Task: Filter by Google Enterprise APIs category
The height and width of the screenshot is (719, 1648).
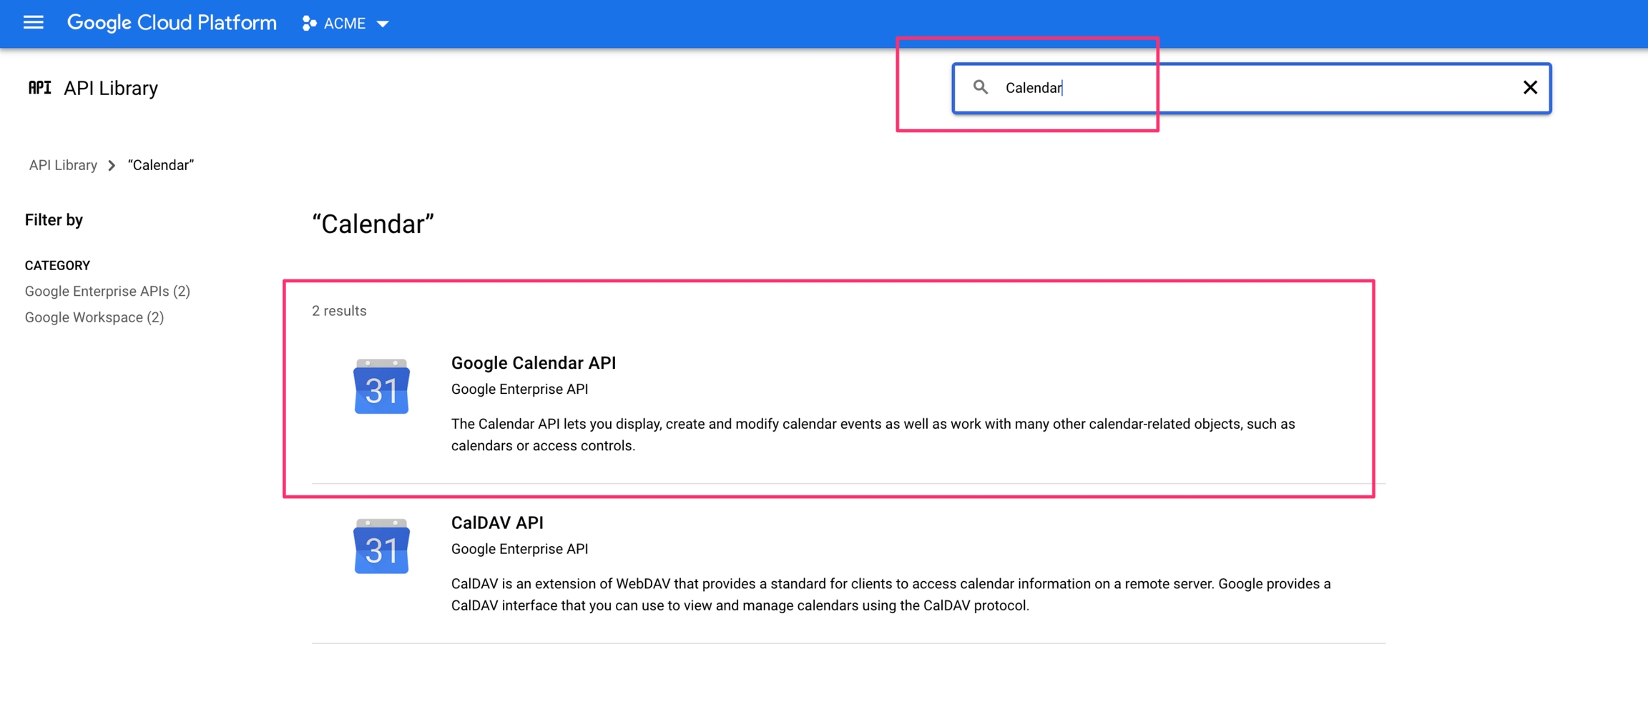Action: 107,292
